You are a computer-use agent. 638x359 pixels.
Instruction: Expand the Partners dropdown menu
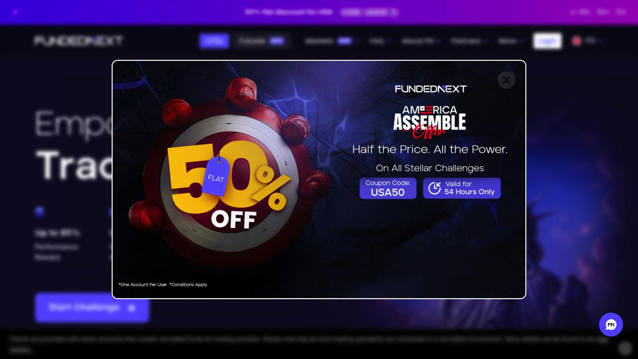[x=469, y=41]
